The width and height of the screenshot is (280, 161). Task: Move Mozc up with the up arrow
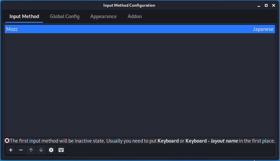[x=31, y=150]
